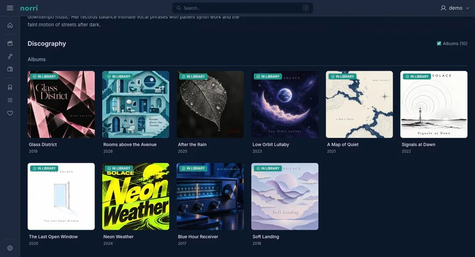
Task: Click In Library badge on The Last Open Window
Action: pyautogui.click(x=44, y=169)
